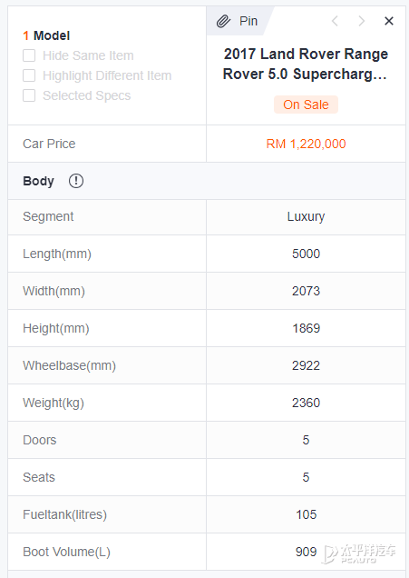Click the 1 Model heading

coord(46,35)
